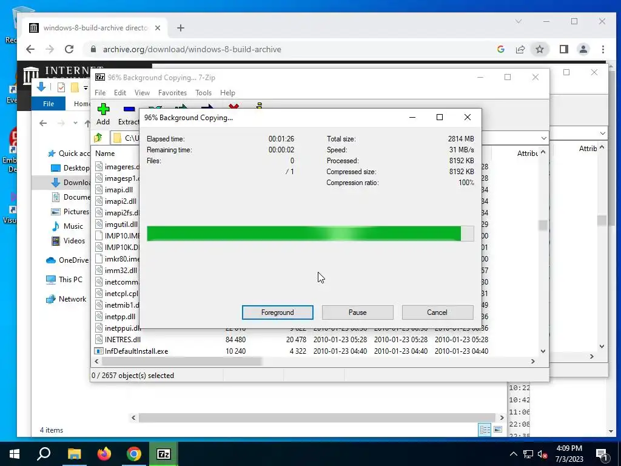Switch Explorer to details view icon
The image size is (621, 466).
pos(485,430)
